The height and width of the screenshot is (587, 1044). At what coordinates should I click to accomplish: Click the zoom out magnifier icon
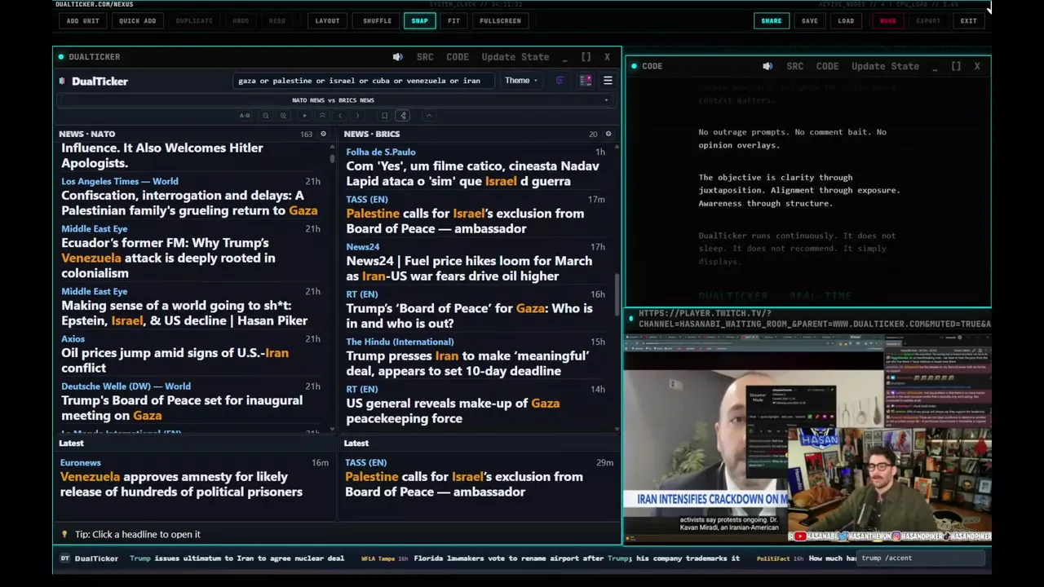pyautogui.click(x=266, y=116)
